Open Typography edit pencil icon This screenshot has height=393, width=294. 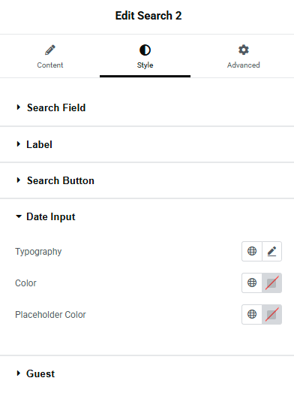[x=271, y=251]
